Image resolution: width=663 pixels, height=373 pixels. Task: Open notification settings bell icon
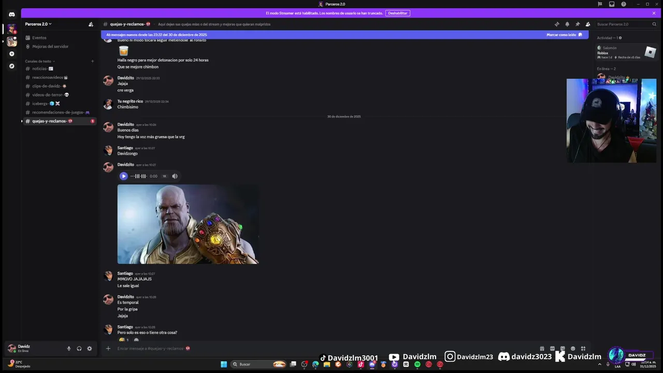click(x=567, y=24)
